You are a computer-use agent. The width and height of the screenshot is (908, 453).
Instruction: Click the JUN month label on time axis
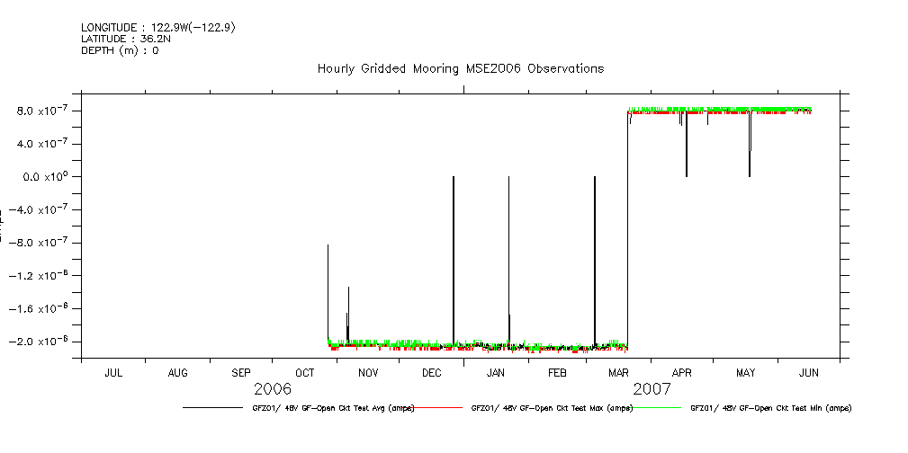pos(808,372)
